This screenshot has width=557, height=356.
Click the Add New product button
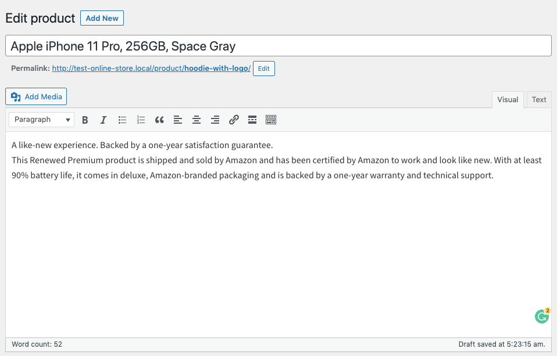102,18
